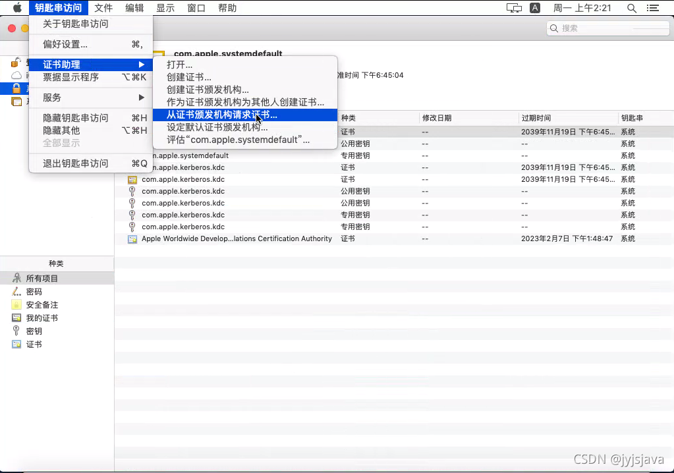This screenshot has height=473, width=674.
Task: Select 设定默认证书颁发机构… item
Action: [245, 127]
